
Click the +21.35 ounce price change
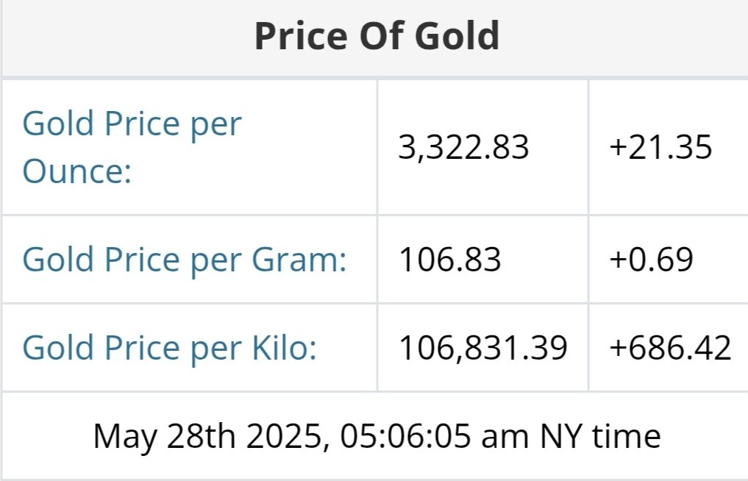coord(660,147)
